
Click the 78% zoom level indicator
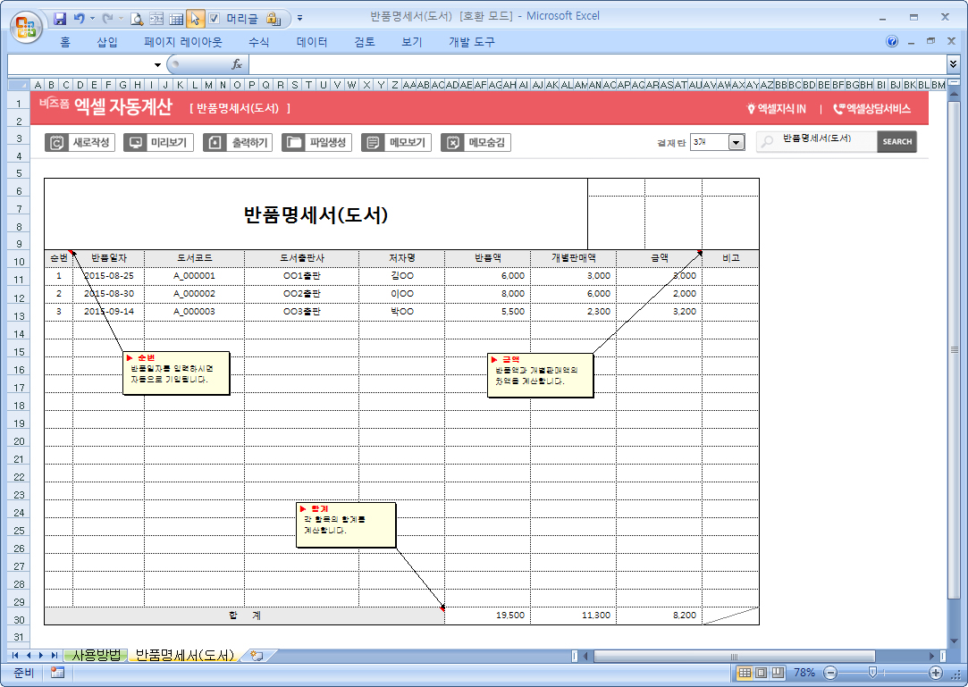(804, 673)
